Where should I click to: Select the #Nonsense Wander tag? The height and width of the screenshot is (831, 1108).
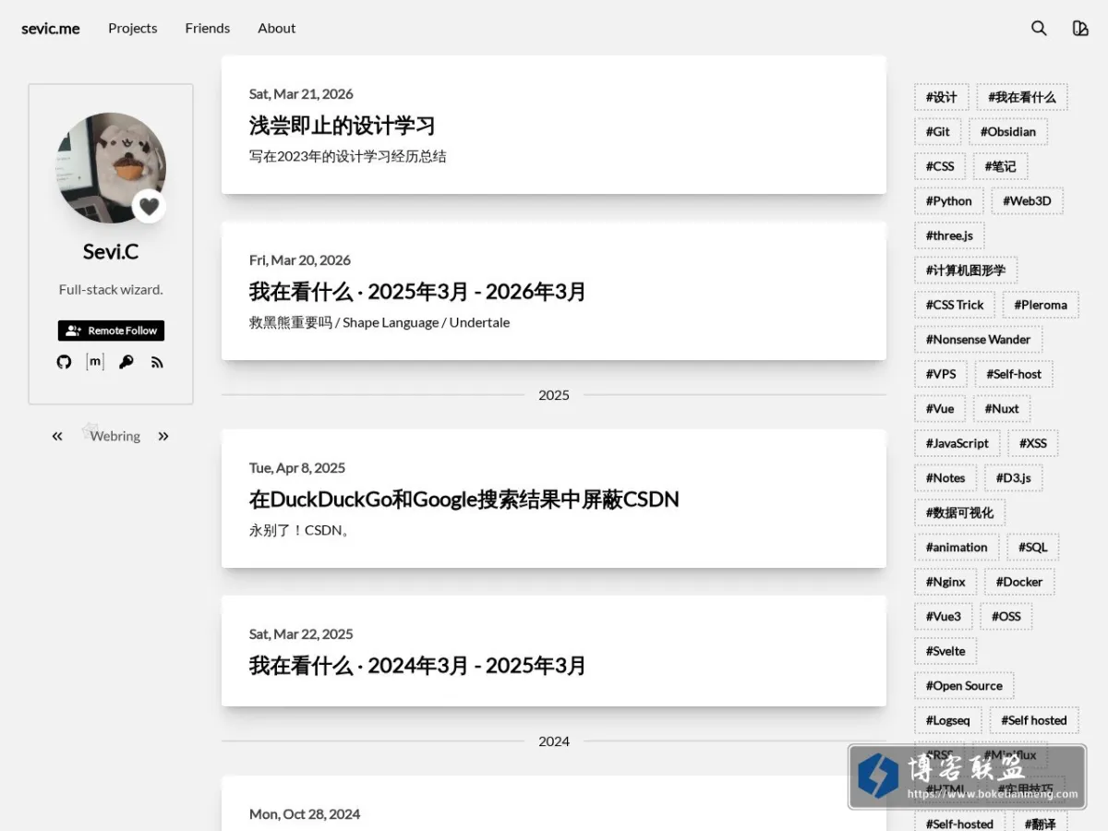979,340
